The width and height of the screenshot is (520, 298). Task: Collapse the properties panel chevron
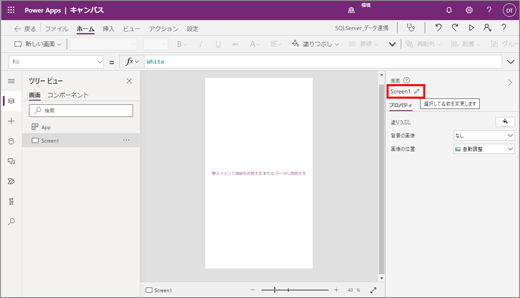(510, 83)
